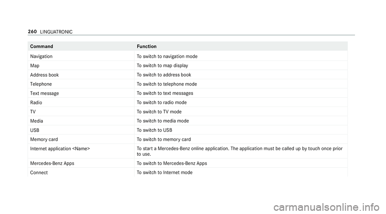Viewport: 386px width, 214px height.
Task: Select the Memory card command entry
Action: click(x=44, y=139)
